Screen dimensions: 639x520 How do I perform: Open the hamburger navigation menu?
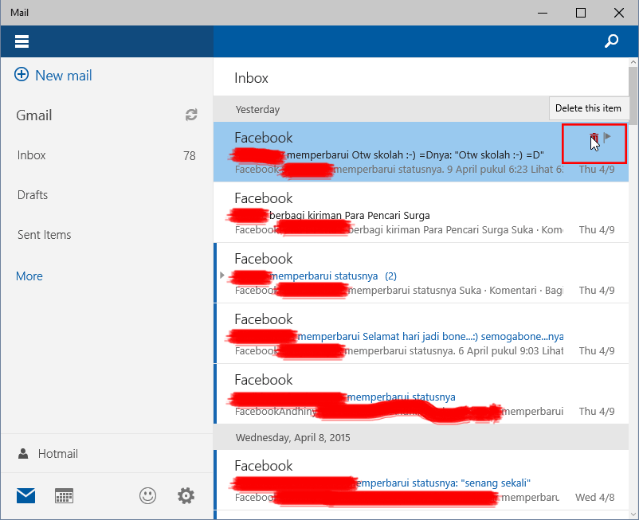(x=22, y=41)
